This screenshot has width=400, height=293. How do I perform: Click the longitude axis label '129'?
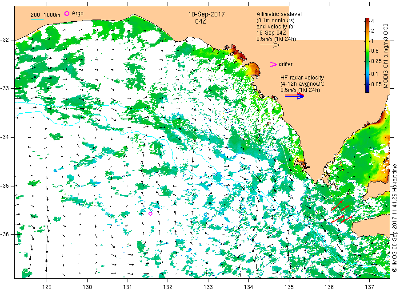click(47, 287)
